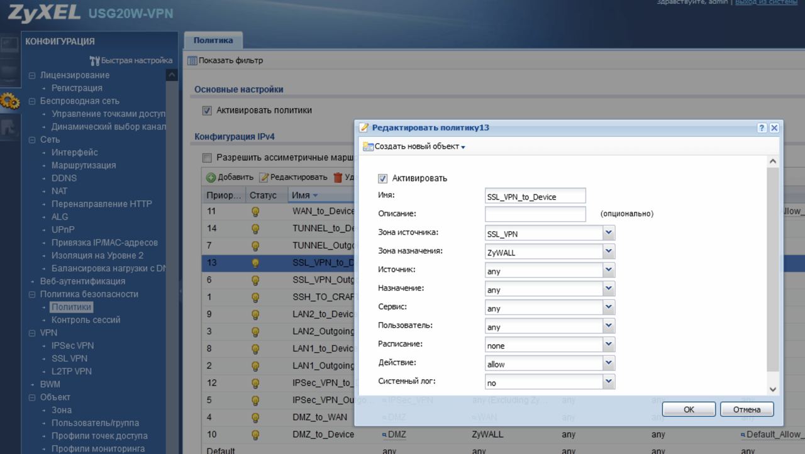Screen dimensions: 805x454
Task: Open SSL VPN in the sidebar menu
Action: click(x=69, y=359)
